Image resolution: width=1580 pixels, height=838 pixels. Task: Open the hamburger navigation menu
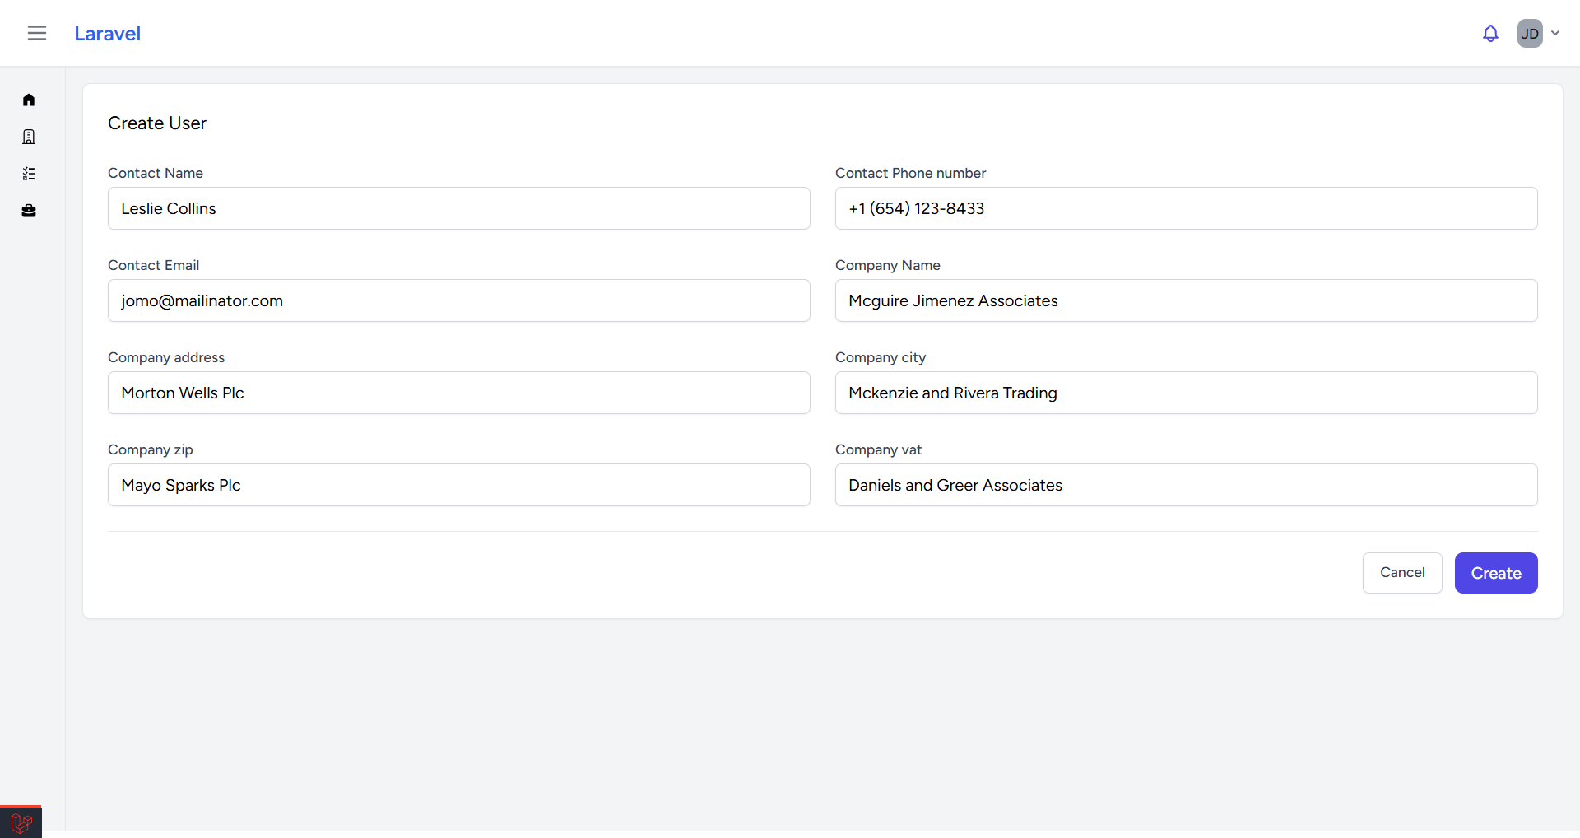pyautogui.click(x=37, y=33)
